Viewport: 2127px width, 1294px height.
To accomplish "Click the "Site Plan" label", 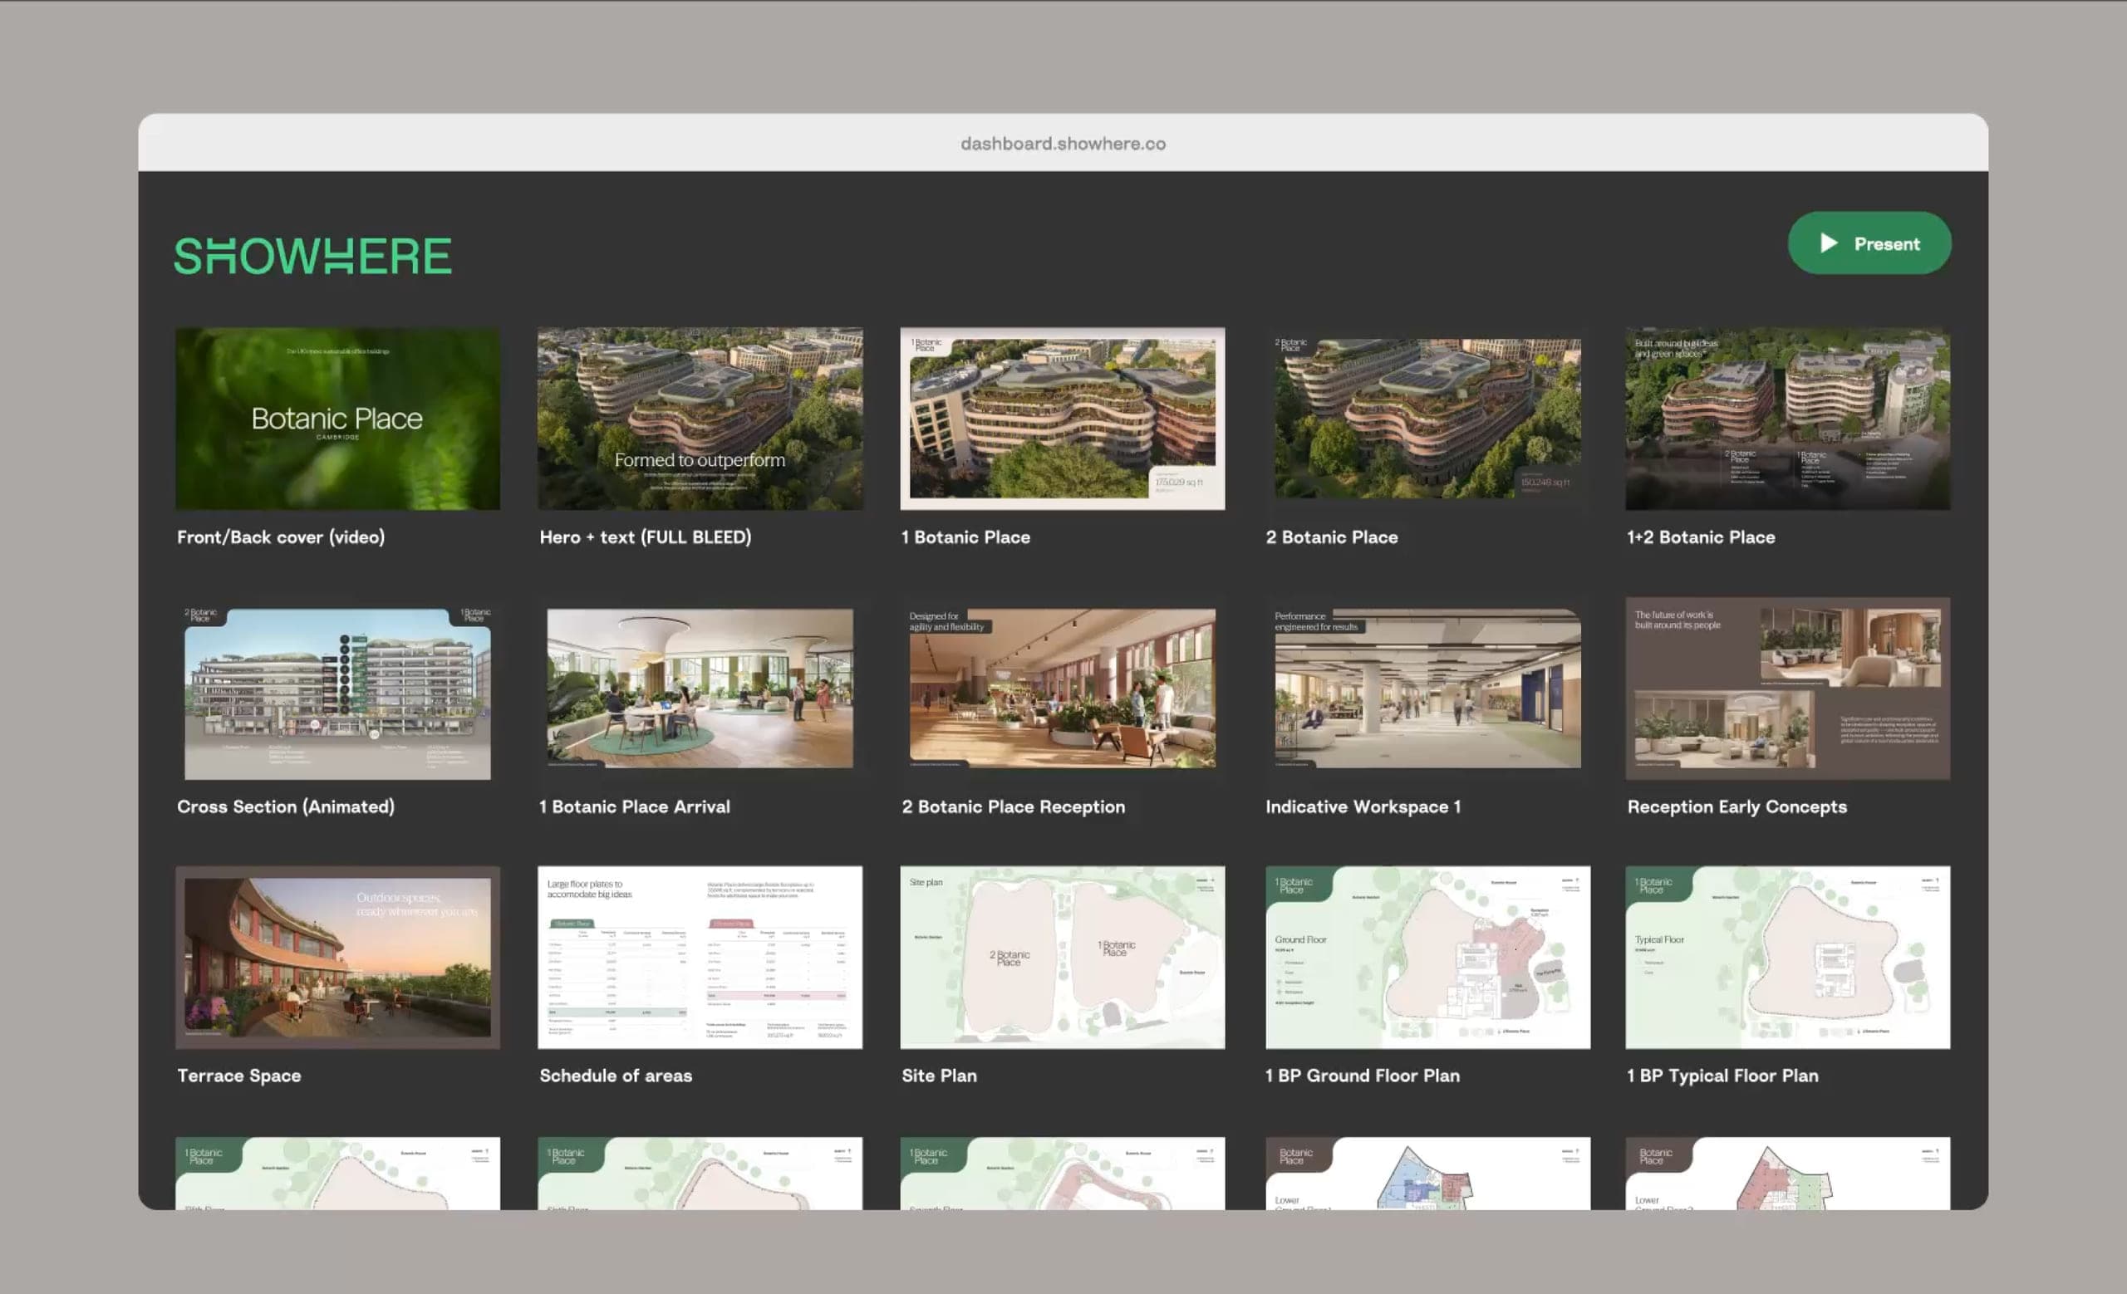I will pos(939,1076).
